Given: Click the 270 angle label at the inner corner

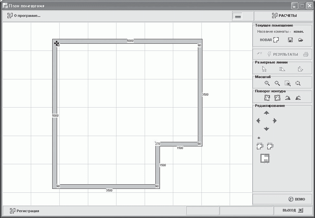Looking at the screenshot, I should click(x=158, y=143).
